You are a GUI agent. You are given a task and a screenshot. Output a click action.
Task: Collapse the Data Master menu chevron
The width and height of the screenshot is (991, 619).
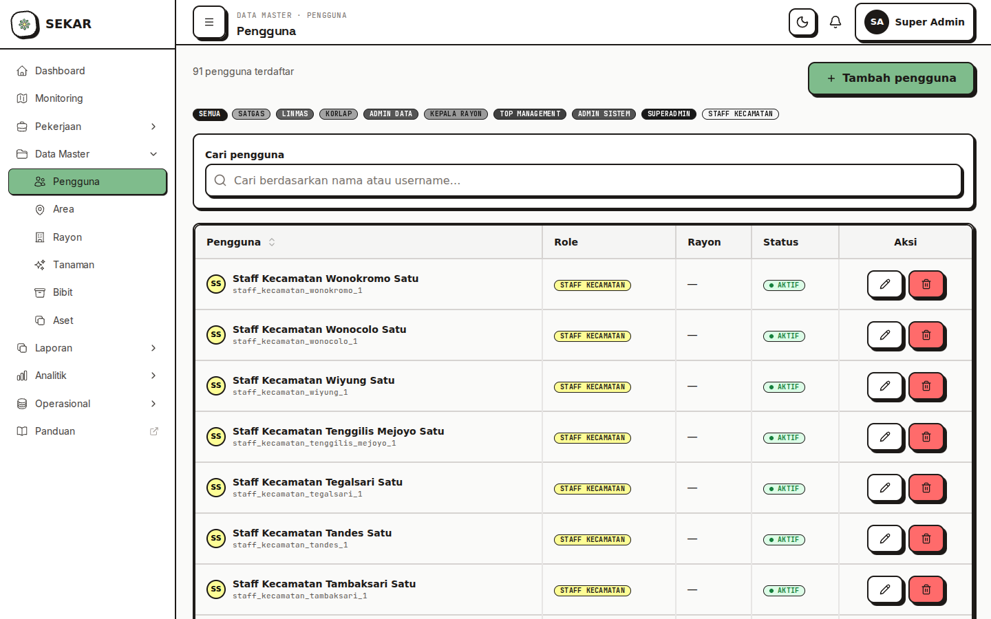pyautogui.click(x=153, y=154)
